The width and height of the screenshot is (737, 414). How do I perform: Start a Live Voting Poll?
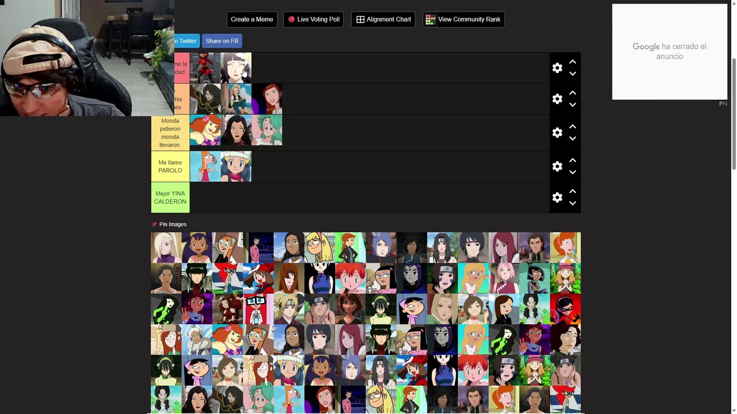point(313,20)
